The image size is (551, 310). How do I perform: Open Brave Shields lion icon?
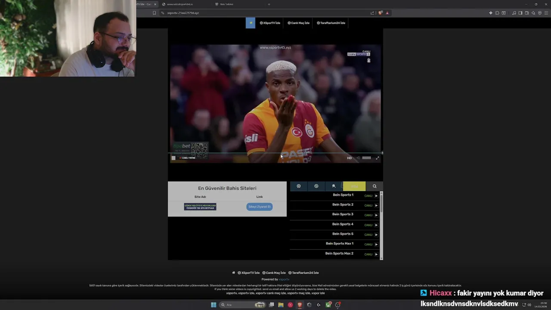pyautogui.click(x=380, y=13)
